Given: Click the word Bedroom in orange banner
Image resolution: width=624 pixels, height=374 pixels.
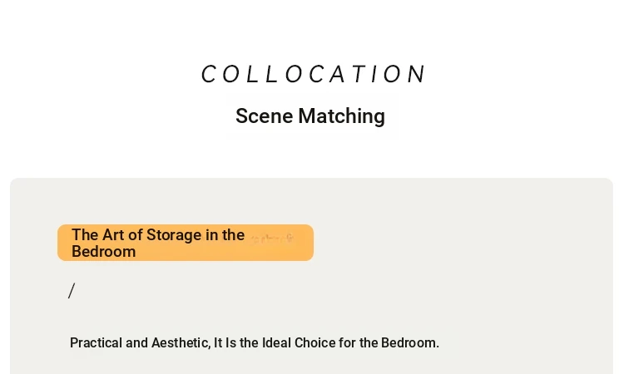Looking at the screenshot, I should (103, 252).
